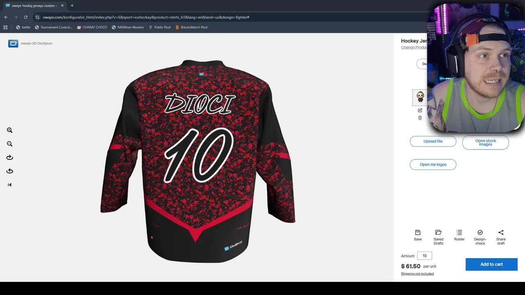Zoom in on the jersey preview
The width and height of the screenshot is (525, 295).
tap(9, 130)
